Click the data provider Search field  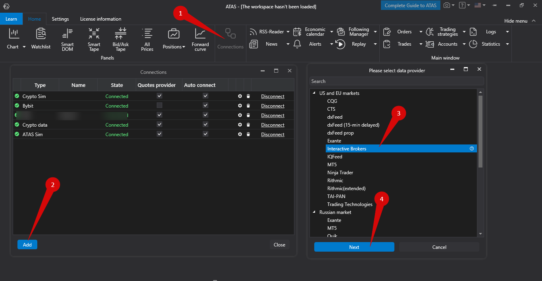tap(397, 81)
